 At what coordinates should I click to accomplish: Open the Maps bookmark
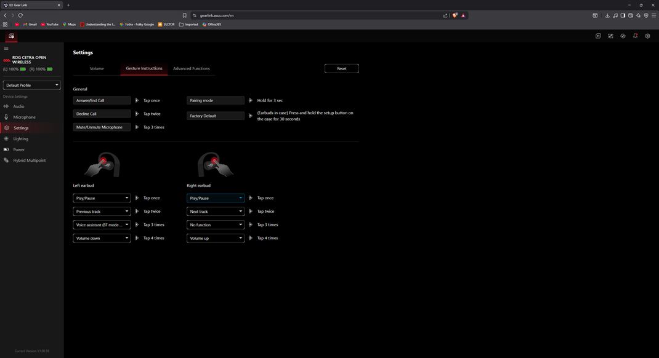[70, 25]
